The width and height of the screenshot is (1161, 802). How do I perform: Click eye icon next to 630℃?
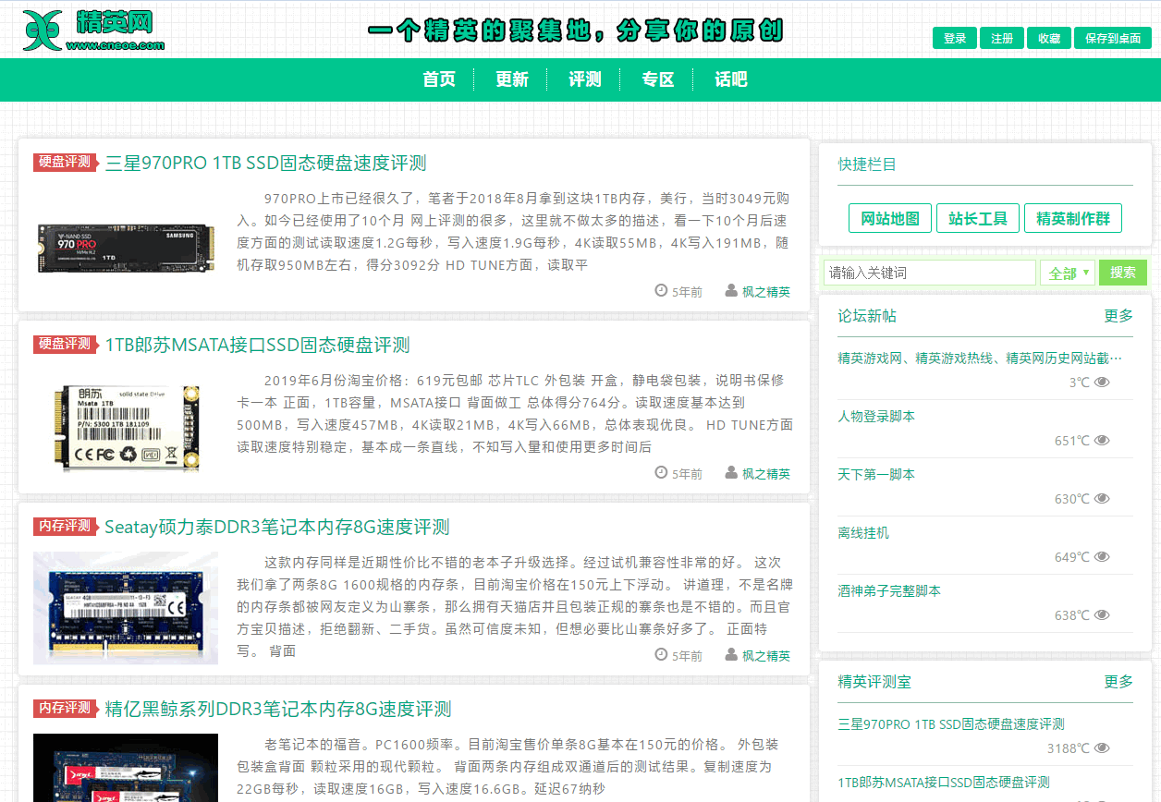coord(1102,499)
